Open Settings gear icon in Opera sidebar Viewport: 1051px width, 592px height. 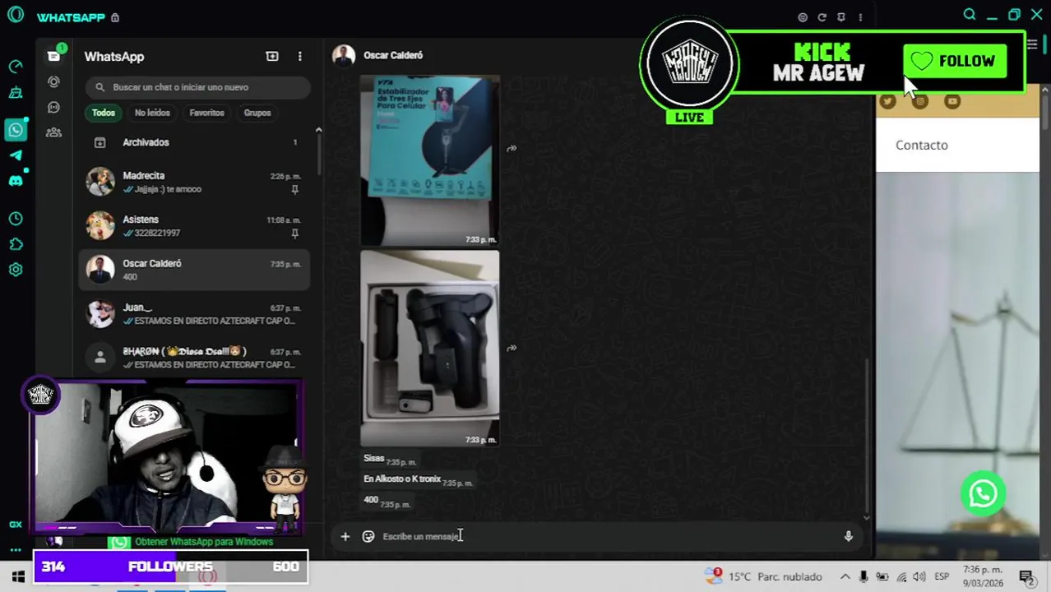coord(16,270)
